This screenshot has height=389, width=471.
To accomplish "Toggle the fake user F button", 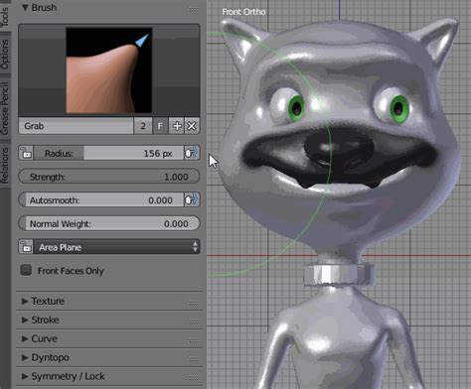I will click(x=160, y=126).
